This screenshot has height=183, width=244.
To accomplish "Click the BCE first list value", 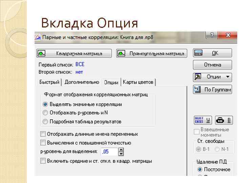I will click(80, 64).
